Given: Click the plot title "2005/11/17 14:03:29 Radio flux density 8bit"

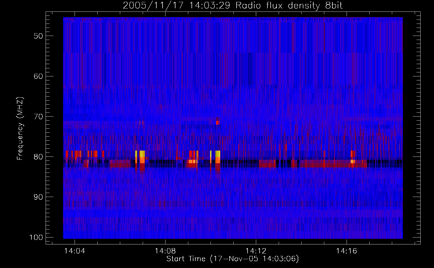Looking at the screenshot, I should tap(233, 5).
